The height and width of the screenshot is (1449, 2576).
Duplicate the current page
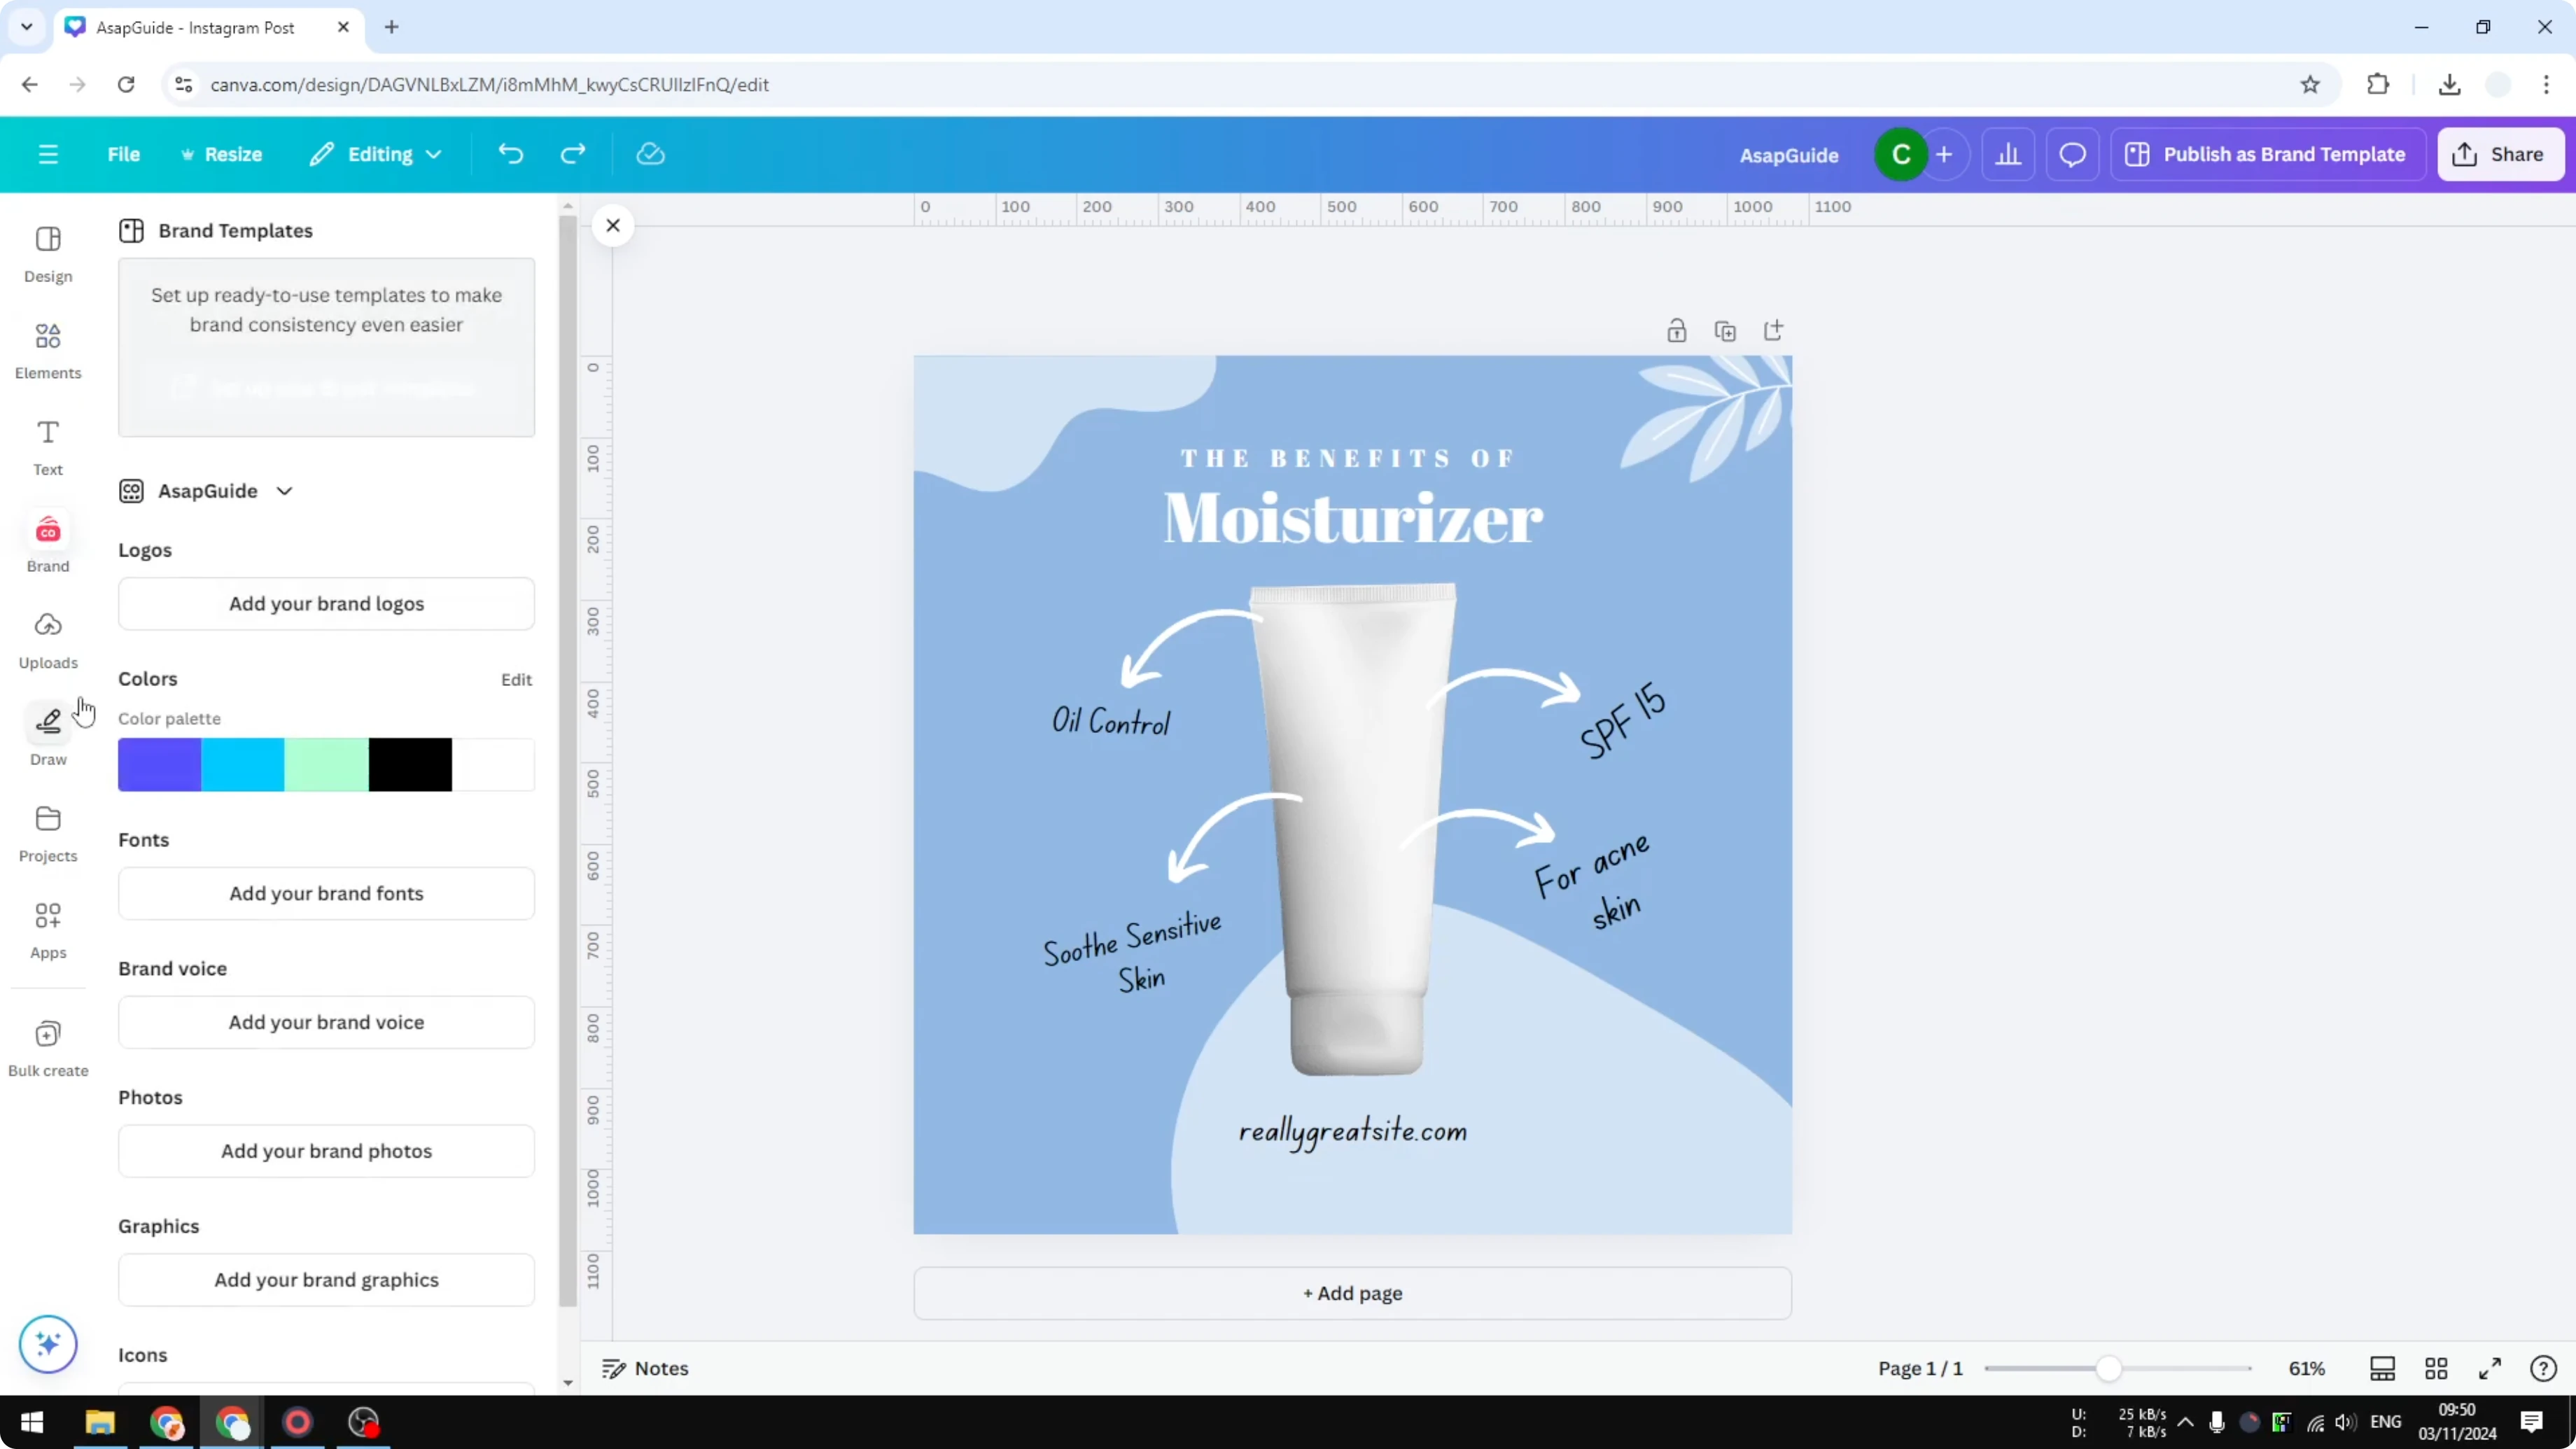coord(1726,330)
